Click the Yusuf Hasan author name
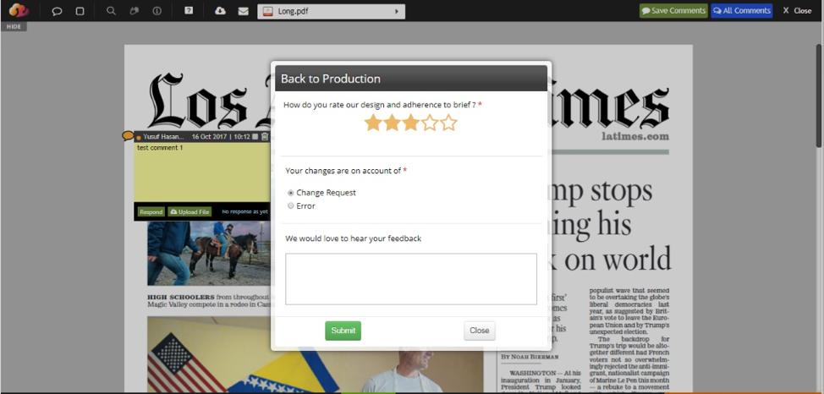The image size is (824, 394). point(163,137)
